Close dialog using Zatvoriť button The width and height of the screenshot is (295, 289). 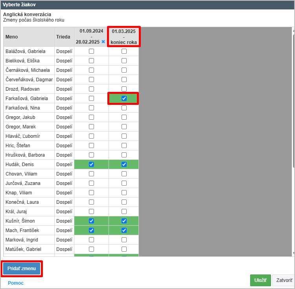(284, 280)
